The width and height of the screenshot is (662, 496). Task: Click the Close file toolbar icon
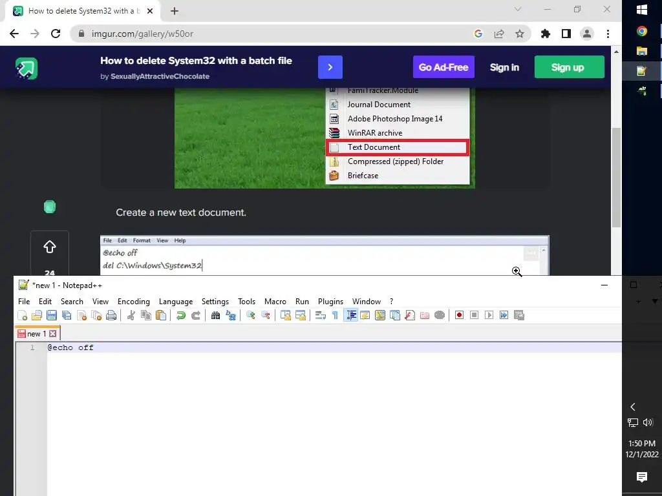point(81,315)
